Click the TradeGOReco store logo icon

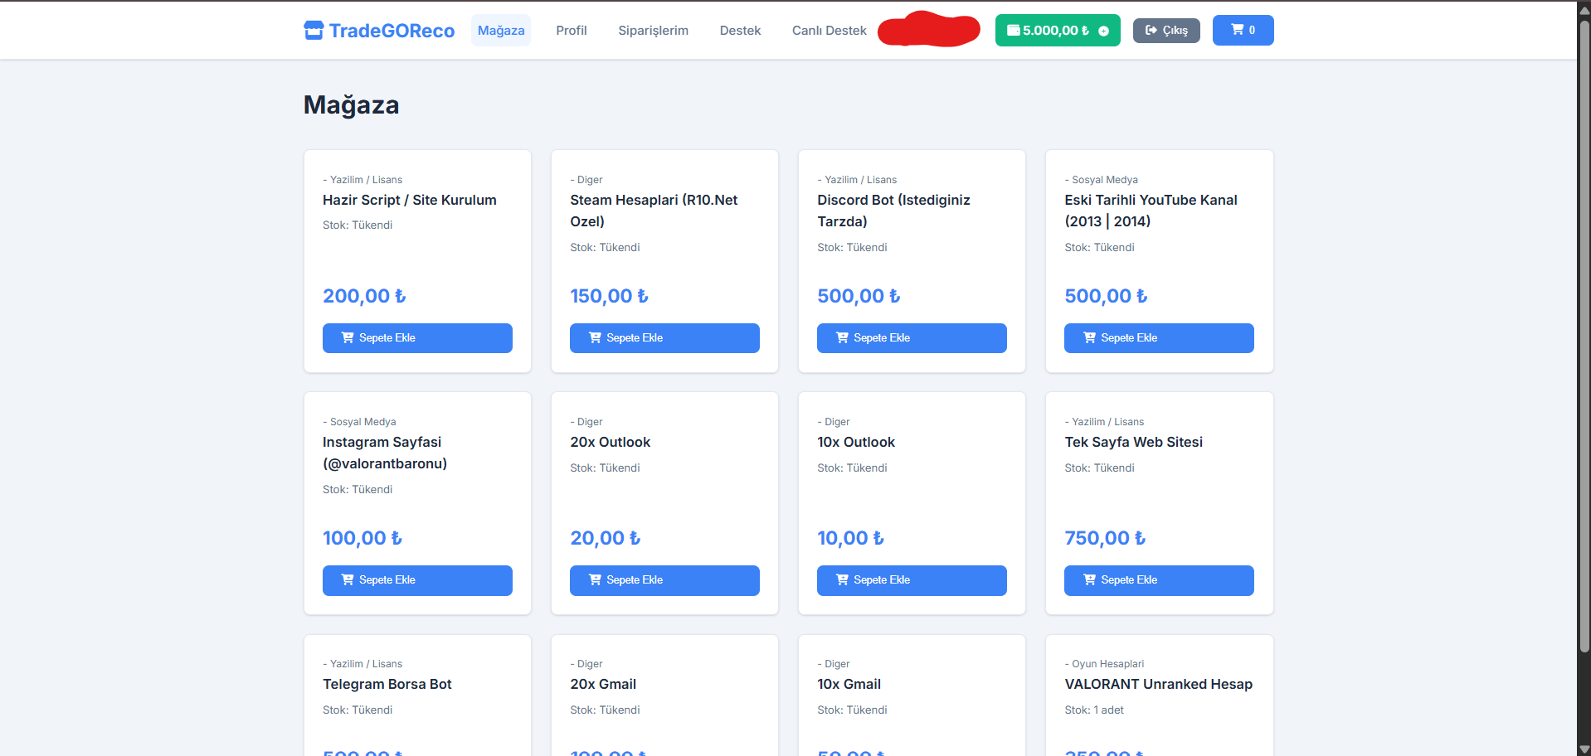click(x=314, y=31)
